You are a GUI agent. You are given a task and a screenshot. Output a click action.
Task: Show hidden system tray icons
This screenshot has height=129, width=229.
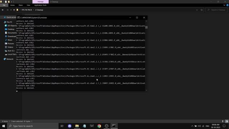coord(192,126)
